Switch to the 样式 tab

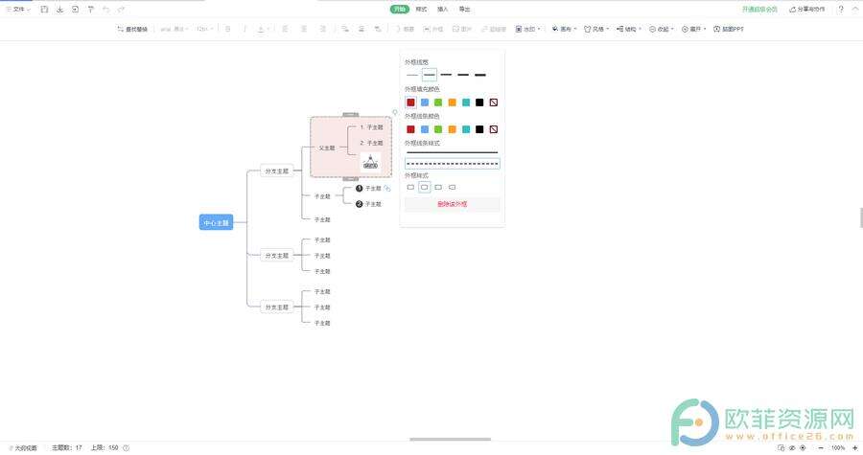[x=421, y=9]
